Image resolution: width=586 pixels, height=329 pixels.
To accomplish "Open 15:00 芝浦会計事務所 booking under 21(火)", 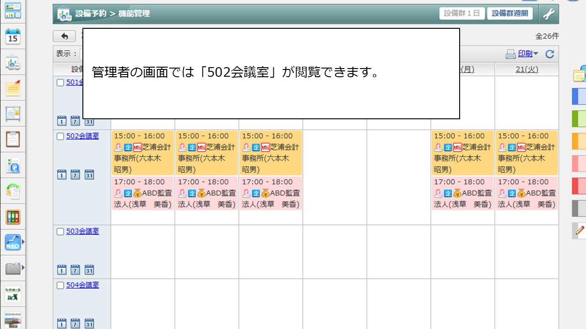I will (527, 153).
